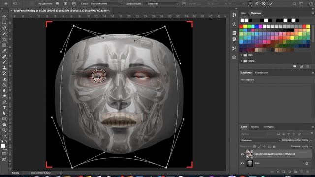Expand the CMYK swatch folder
315x177 pixels.
(241, 61)
